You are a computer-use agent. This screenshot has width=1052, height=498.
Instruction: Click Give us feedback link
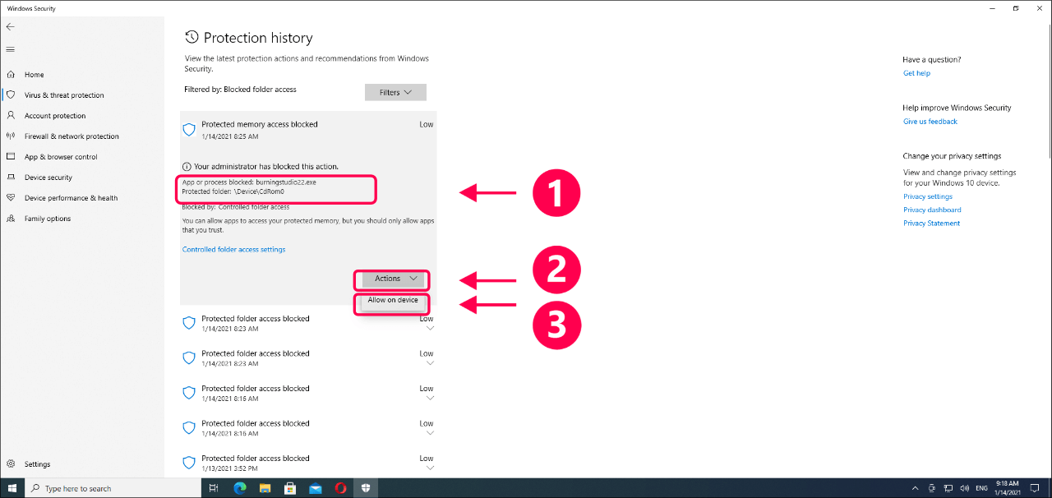coord(930,122)
